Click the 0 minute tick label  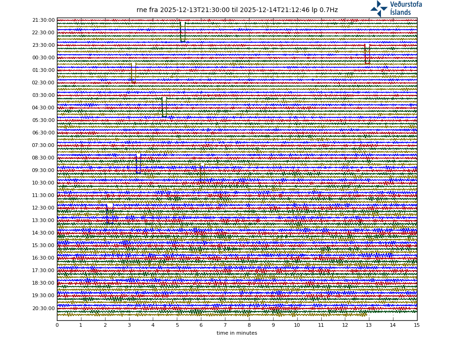click(x=57, y=325)
